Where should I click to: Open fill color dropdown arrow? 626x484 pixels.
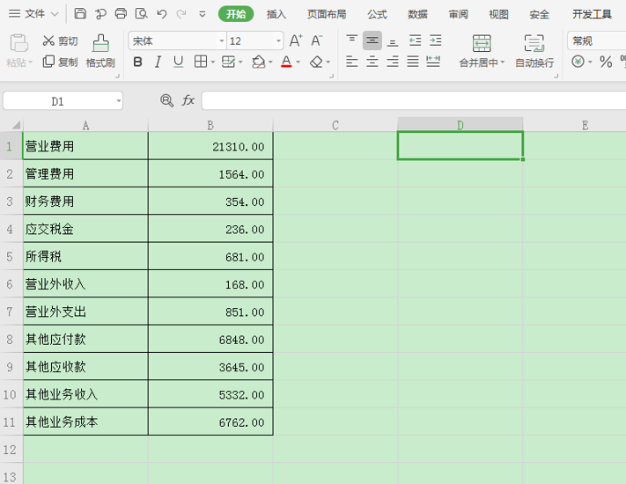click(270, 62)
